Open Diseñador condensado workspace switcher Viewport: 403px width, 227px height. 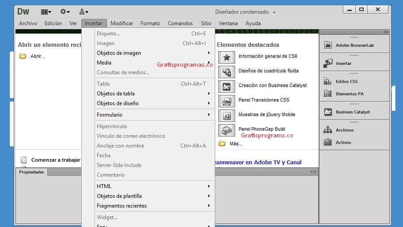click(x=245, y=12)
